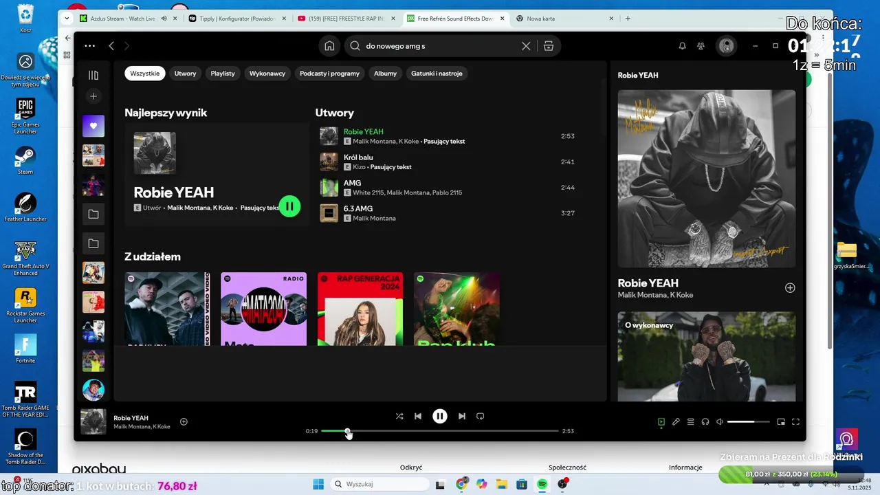Open the mini player
The width and height of the screenshot is (880, 495).
tap(781, 421)
